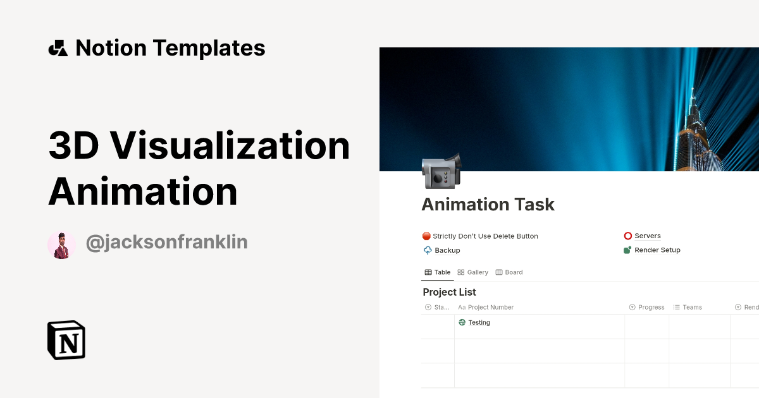Click the red circle icon beside Servers

click(x=627, y=236)
